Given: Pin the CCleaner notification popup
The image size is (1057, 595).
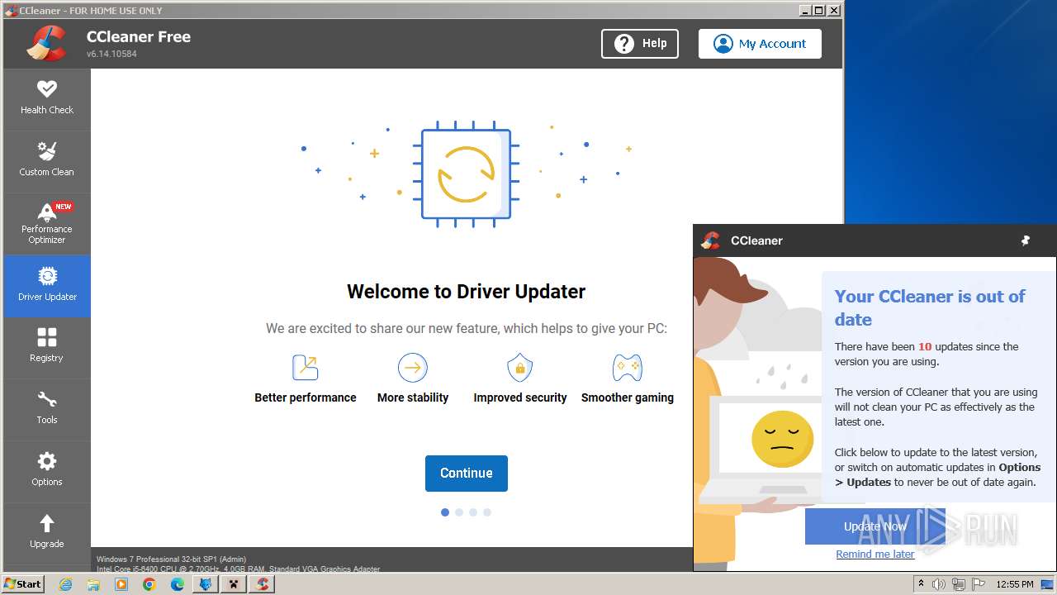Looking at the screenshot, I should point(1026,240).
